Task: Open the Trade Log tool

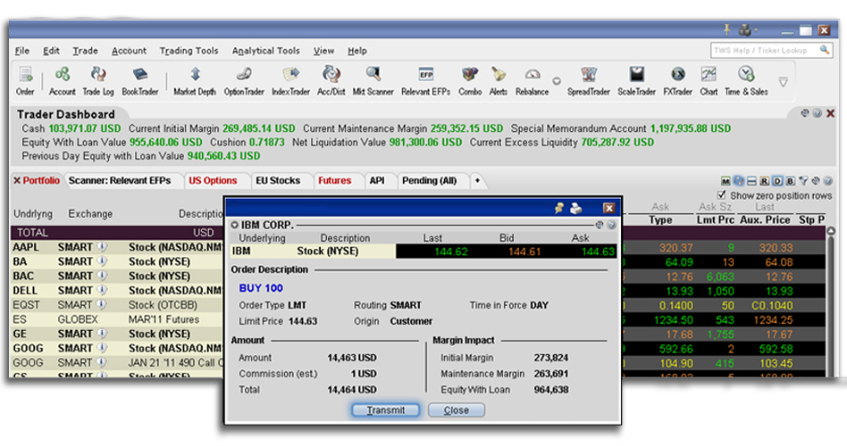Action: click(x=97, y=81)
